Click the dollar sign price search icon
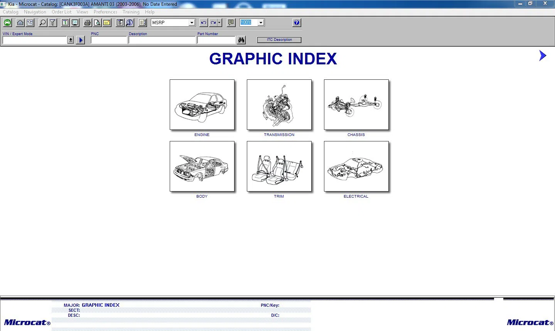The width and height of the screenshot is (555, 331). pos(129,23)
